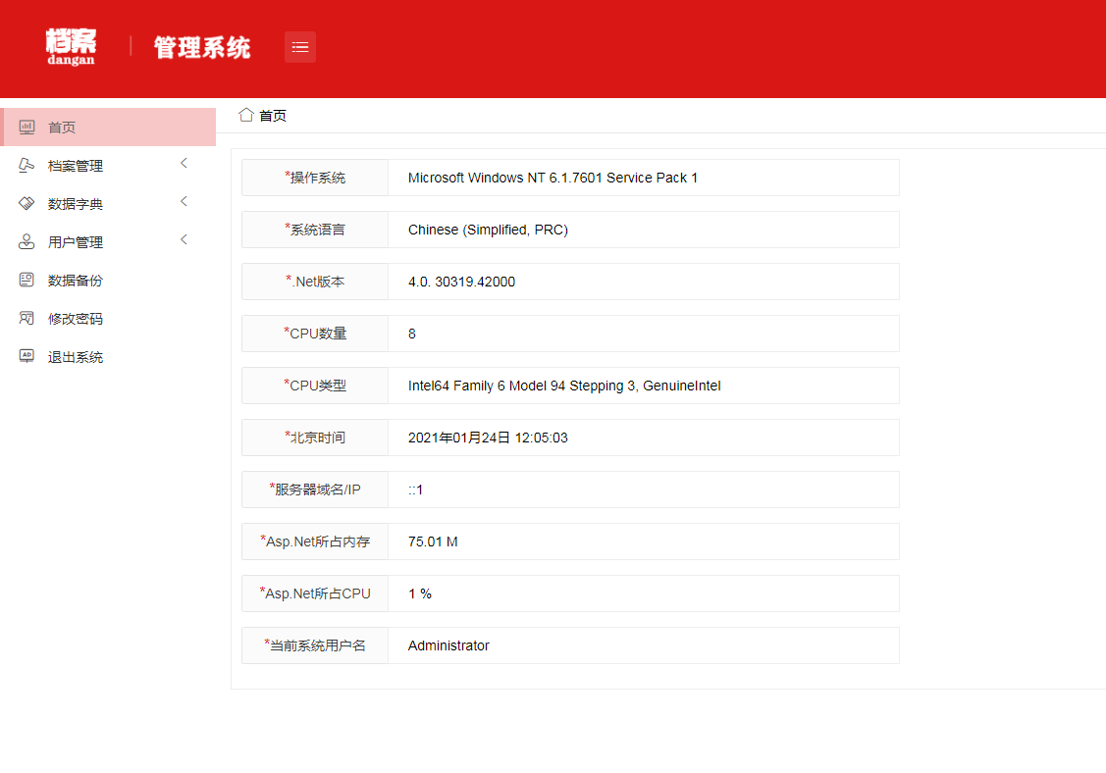Screen dimensions: 1106x773
Task: Open the 数据备份 menu item
Action: click(x=76, y=281)
